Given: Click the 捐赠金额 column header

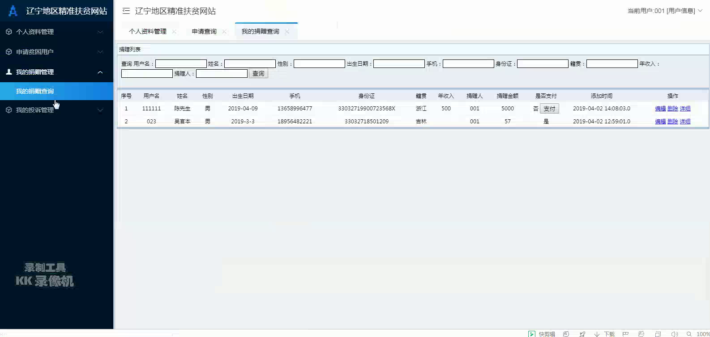Looking at the screenshot, I should [507, 96].
